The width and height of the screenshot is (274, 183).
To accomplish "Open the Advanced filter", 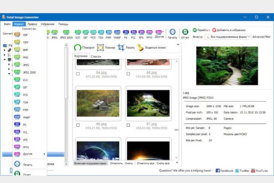I will click(261, 37).
